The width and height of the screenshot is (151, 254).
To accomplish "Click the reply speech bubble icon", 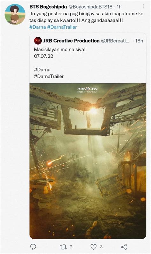I will [x=33, y=247].
